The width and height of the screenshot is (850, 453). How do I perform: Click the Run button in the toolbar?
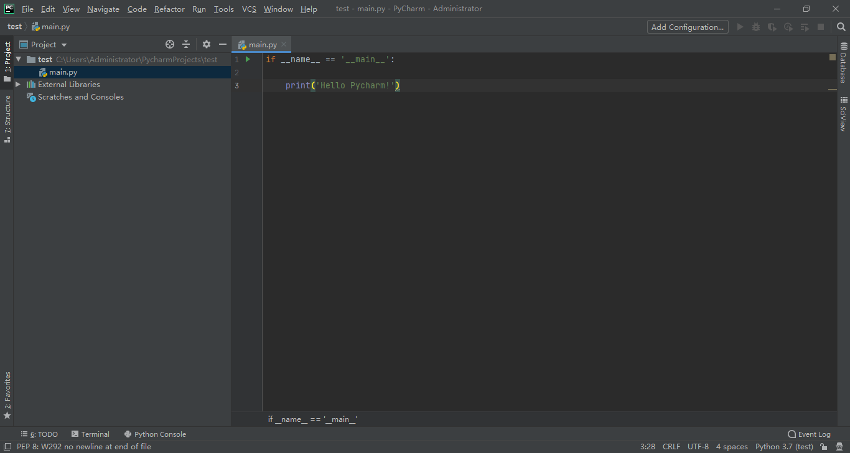tap(740, 27)
